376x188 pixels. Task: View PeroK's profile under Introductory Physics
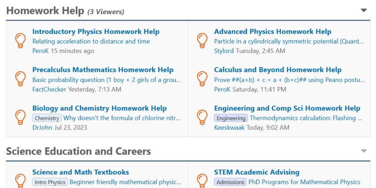click(x=40, y=51)
